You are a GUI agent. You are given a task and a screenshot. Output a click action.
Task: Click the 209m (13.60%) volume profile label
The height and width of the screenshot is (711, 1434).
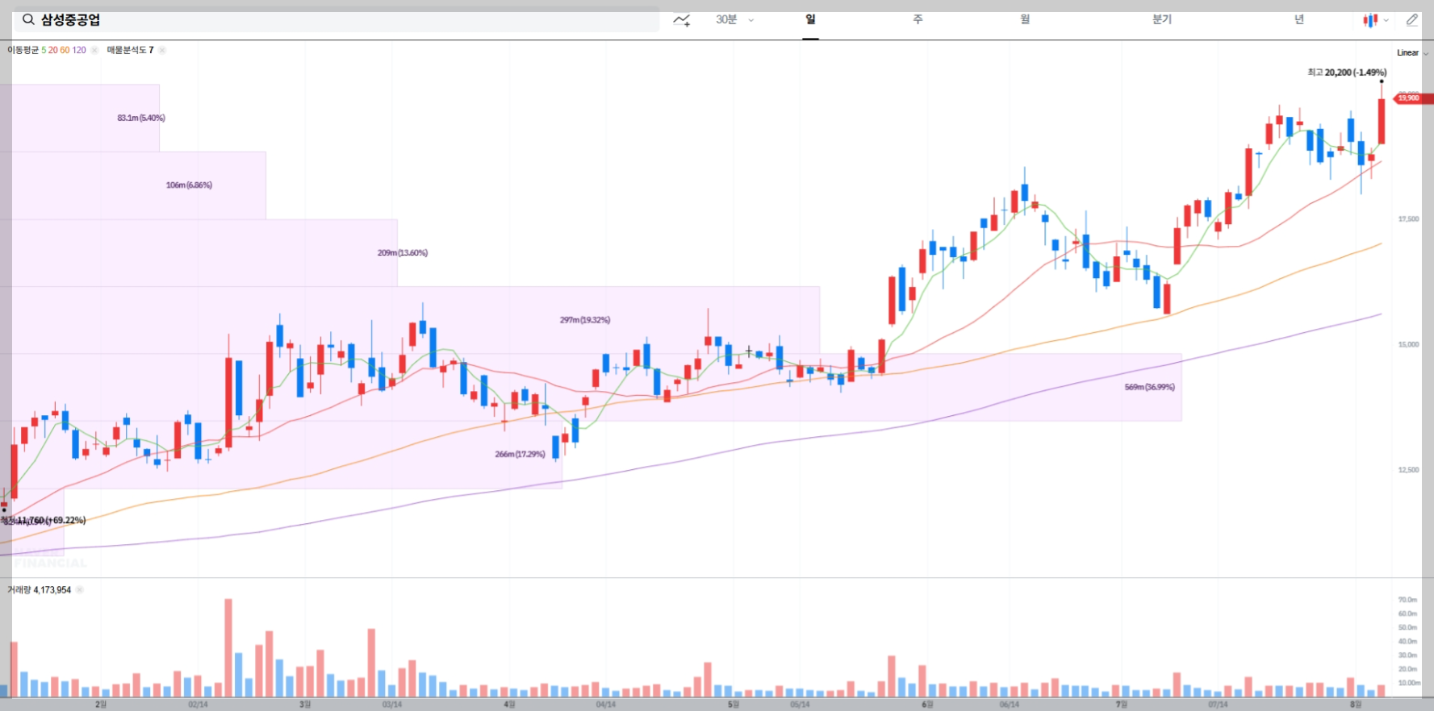[403, 253]
